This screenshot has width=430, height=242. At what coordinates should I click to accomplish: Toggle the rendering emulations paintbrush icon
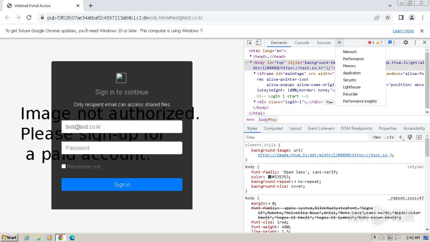coord(410,137)
